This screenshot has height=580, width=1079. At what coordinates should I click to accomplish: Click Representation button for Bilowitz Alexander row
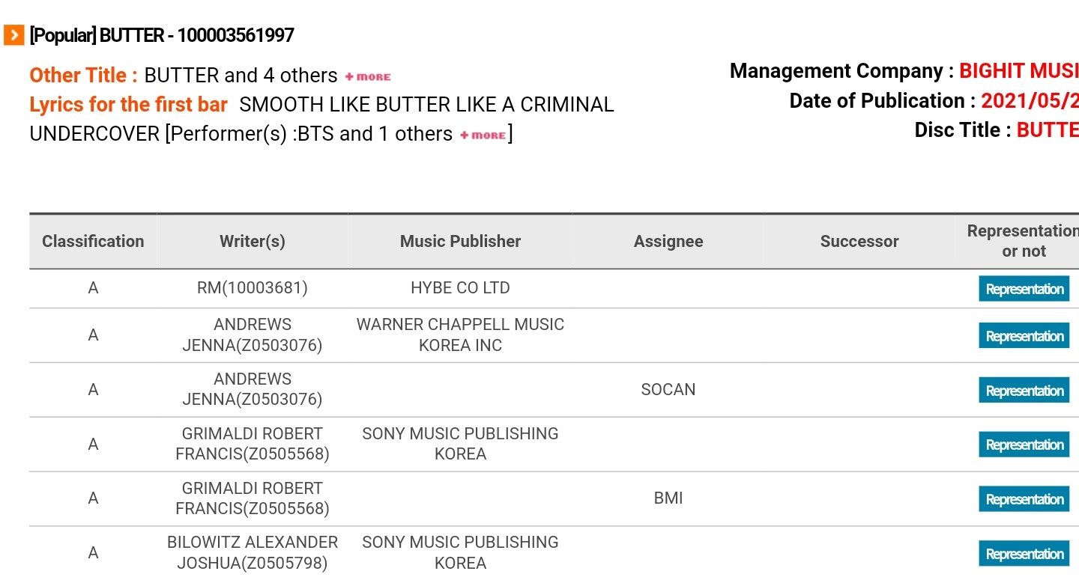coord(1024,554)
